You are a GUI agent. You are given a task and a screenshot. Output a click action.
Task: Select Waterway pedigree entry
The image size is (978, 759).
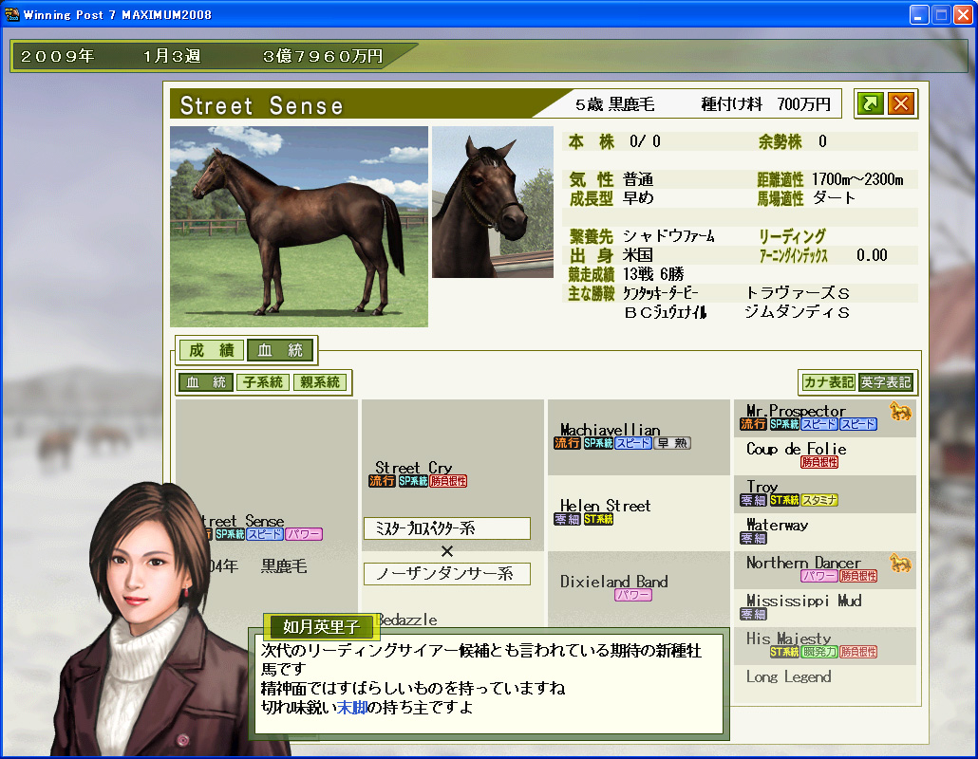tap(777, 525)
